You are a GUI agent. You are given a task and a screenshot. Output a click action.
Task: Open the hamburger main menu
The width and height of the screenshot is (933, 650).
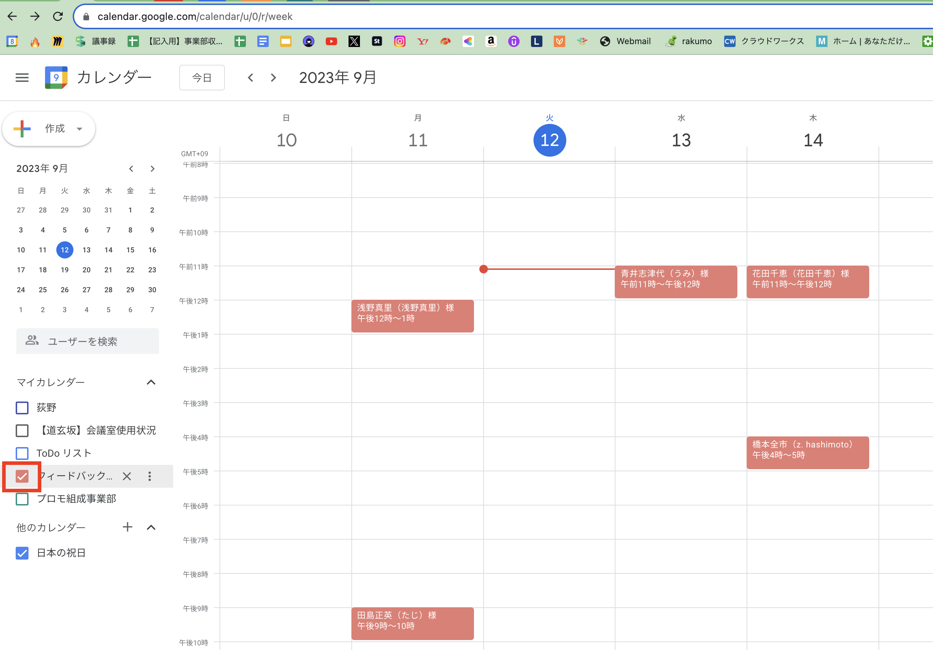coord(22,78)
